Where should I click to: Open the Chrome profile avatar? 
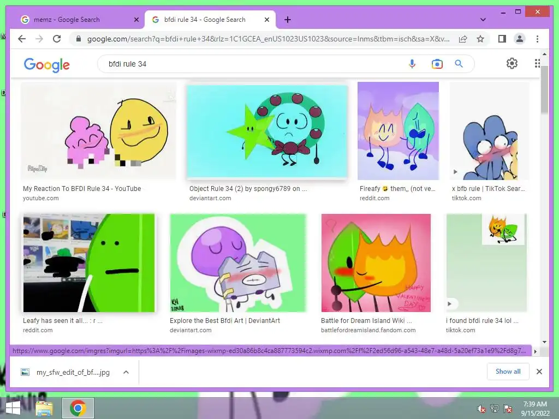click(520, 39)
